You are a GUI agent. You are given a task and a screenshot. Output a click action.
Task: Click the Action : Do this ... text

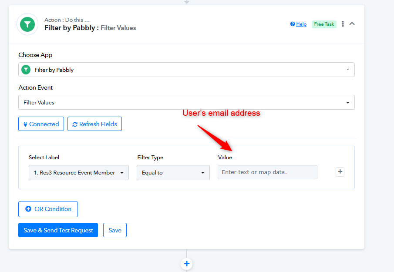tap(67, 20)
